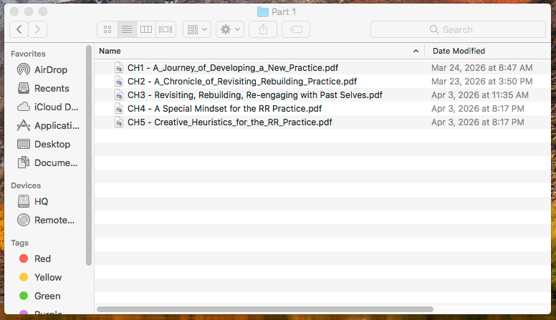Viewport: 556px width, 320px height.
Task: Open Recents in the sidebar
Action: 52,88
